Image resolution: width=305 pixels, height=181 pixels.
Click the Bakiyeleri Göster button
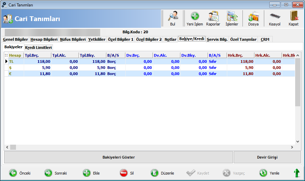(x=119, y=157)
